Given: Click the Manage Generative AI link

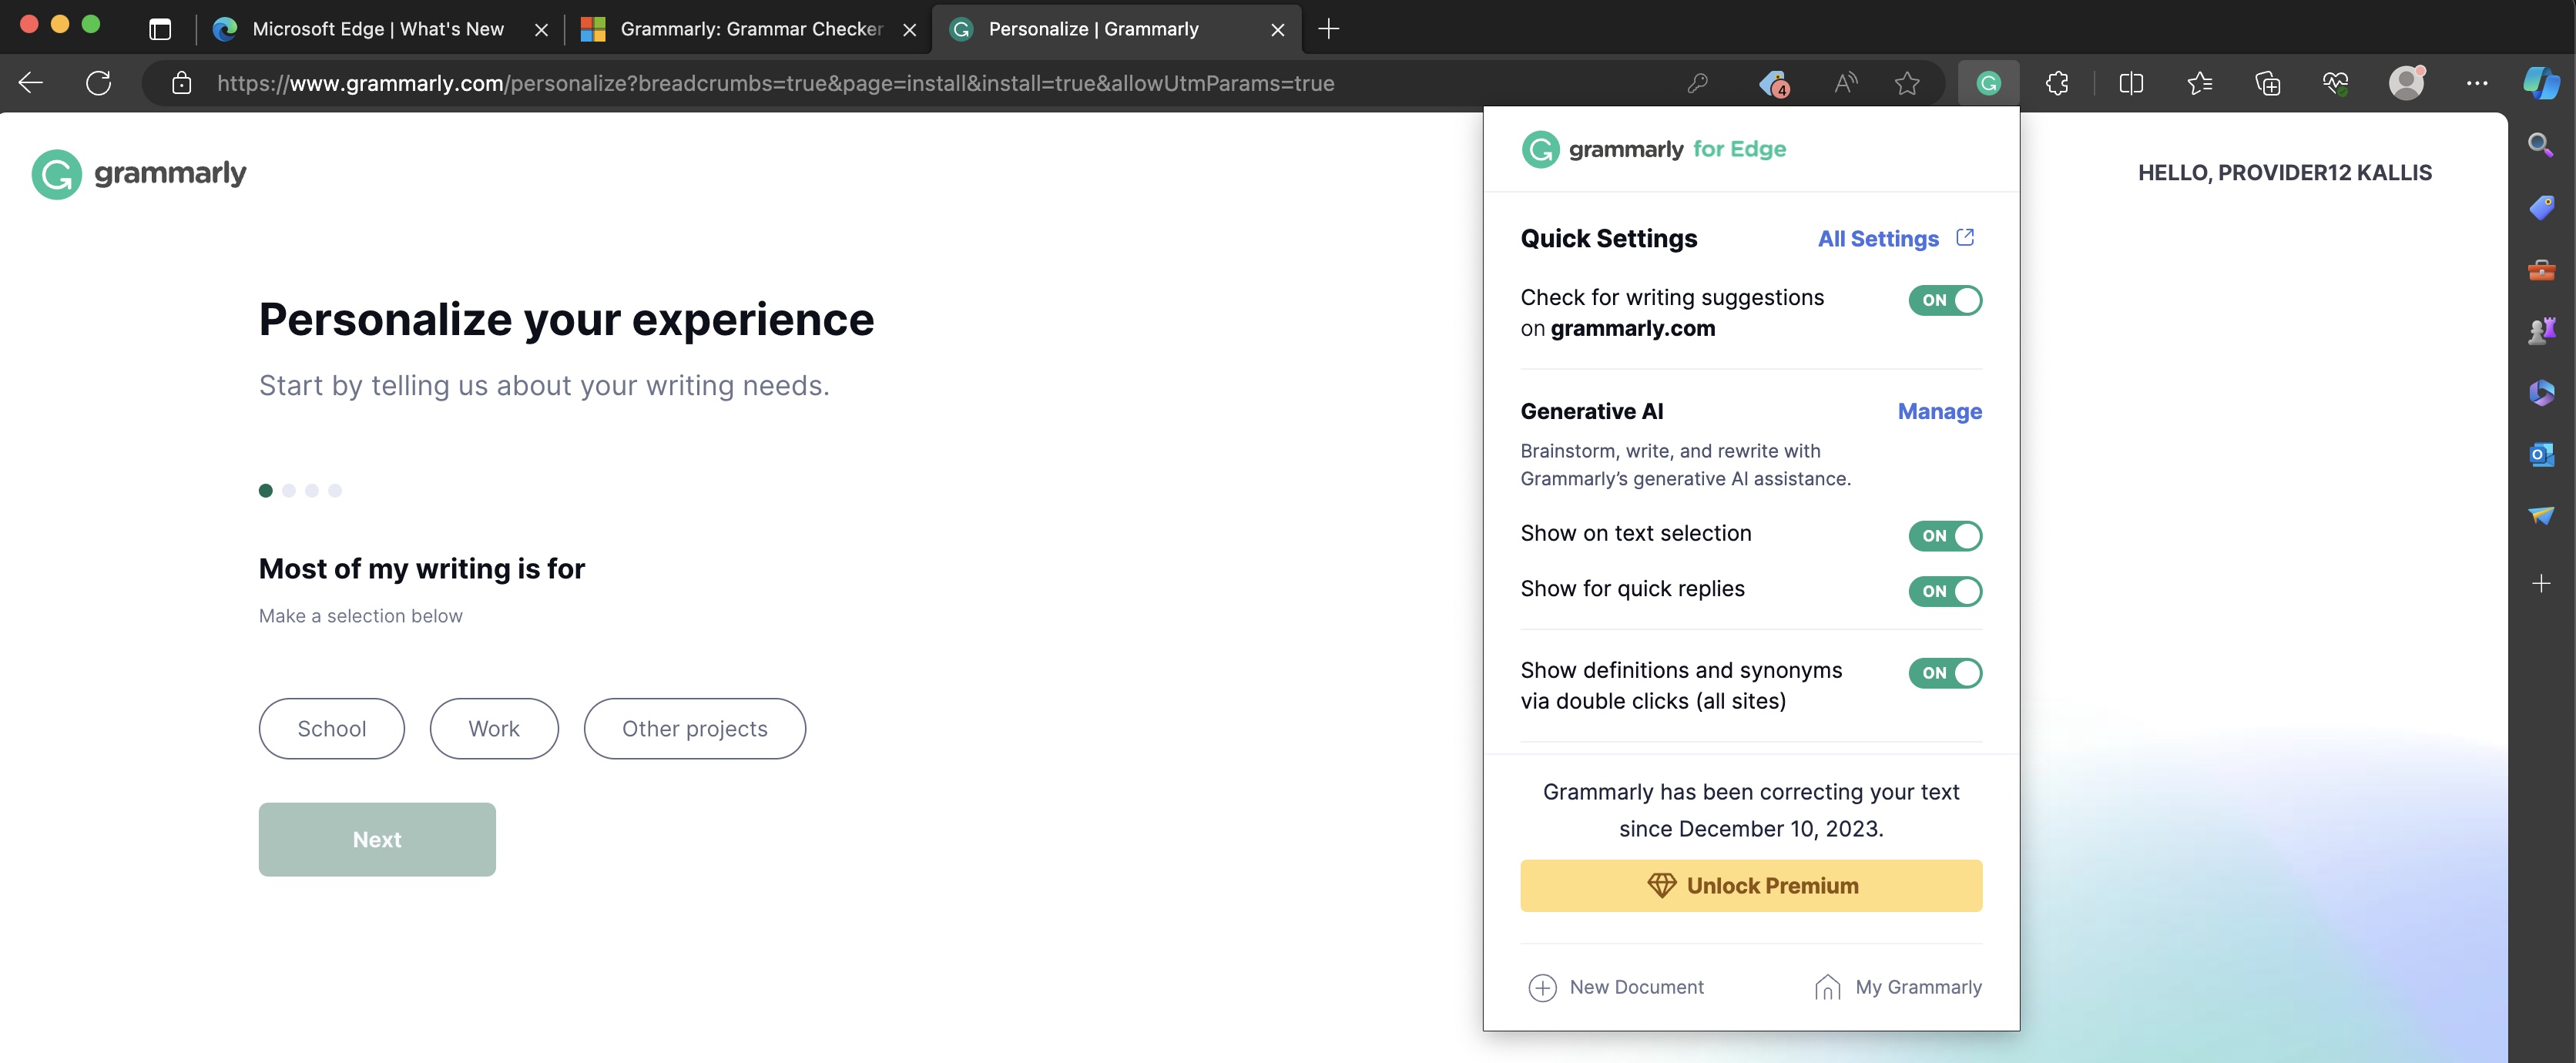Looking at the screenshot, I should pyautogui.click(x=1939, y=411).
